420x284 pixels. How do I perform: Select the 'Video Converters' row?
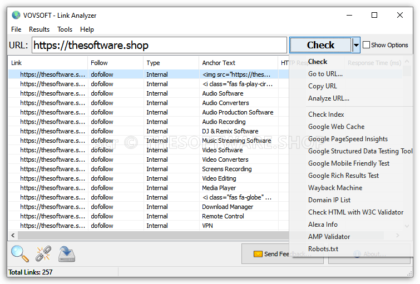pyautogui.click(x=149, y=160)
